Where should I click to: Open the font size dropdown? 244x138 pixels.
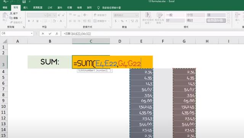(55, 15)
